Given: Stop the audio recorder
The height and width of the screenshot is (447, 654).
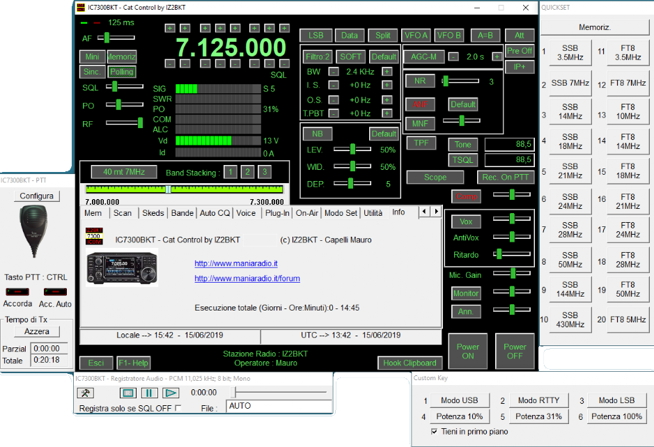Looking at the screenshot, I should click(x=128, y=393).
